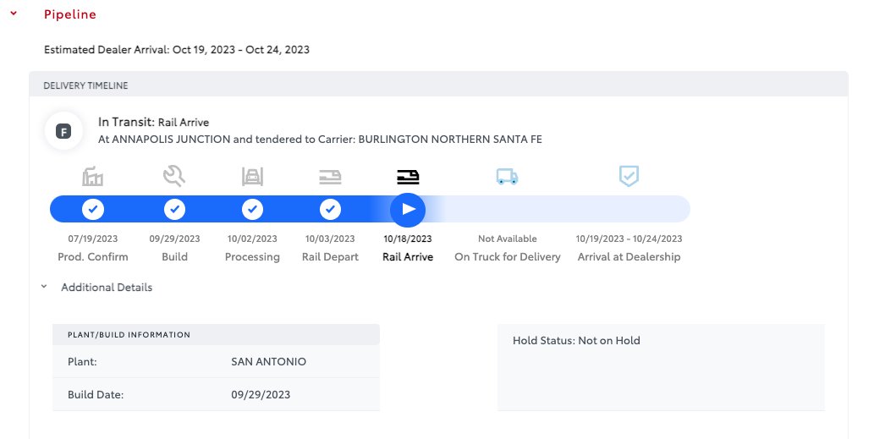The width and height of the screenshot is (874, 439).
Task: Click Rail Depart checkmark on timeline
Action: pos(330,210)
